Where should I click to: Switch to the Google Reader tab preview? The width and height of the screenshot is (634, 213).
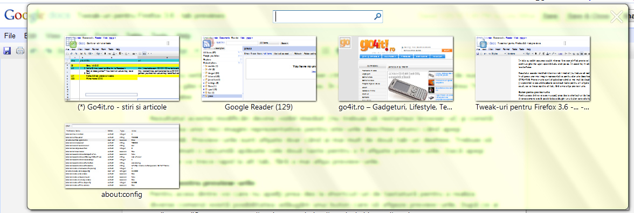[x=259, y=68]
